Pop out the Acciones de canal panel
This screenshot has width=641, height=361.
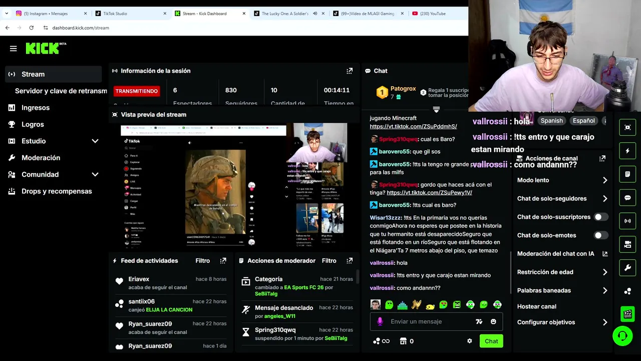pyautogui.click(x=602, y=158)
